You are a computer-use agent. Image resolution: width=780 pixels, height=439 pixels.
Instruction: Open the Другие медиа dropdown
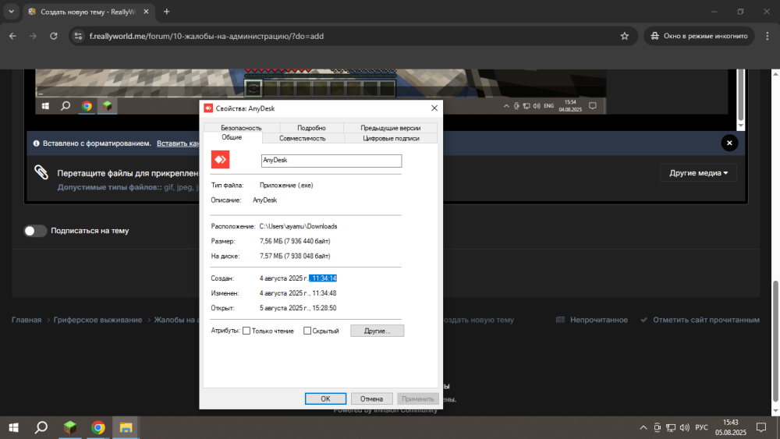pyautogui.click(x=698, y=173)
